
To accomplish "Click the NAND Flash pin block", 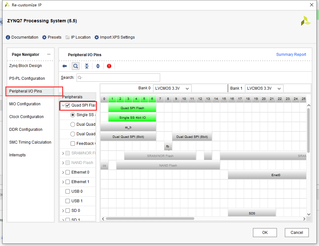I will pos(168,165).
